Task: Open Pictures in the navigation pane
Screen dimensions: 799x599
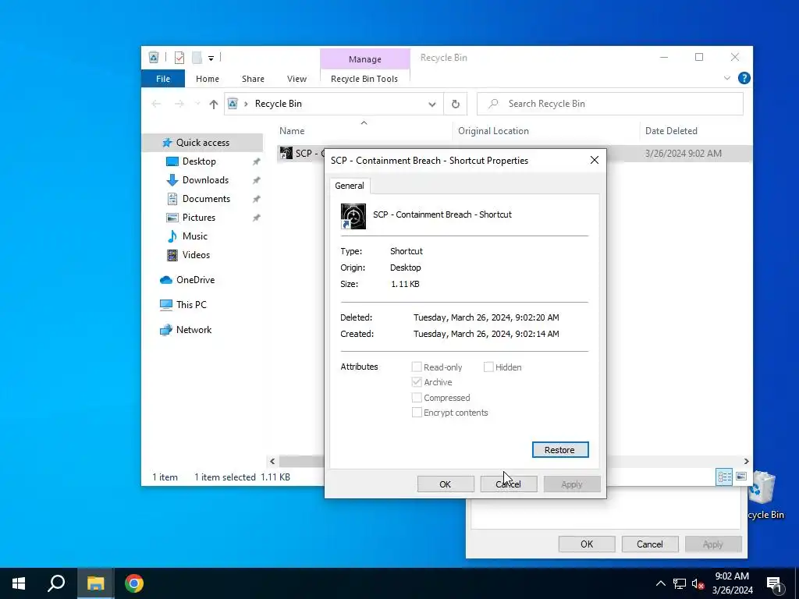Action: click(199, 218)
